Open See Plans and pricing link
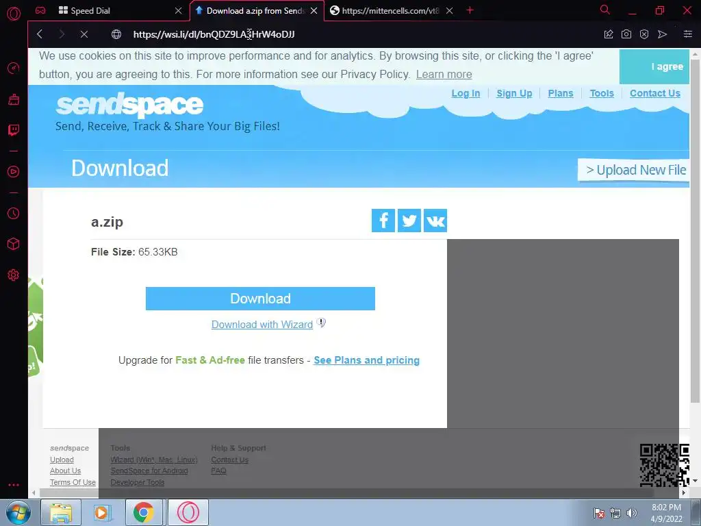Screen dimensions: 701x526 367,360
